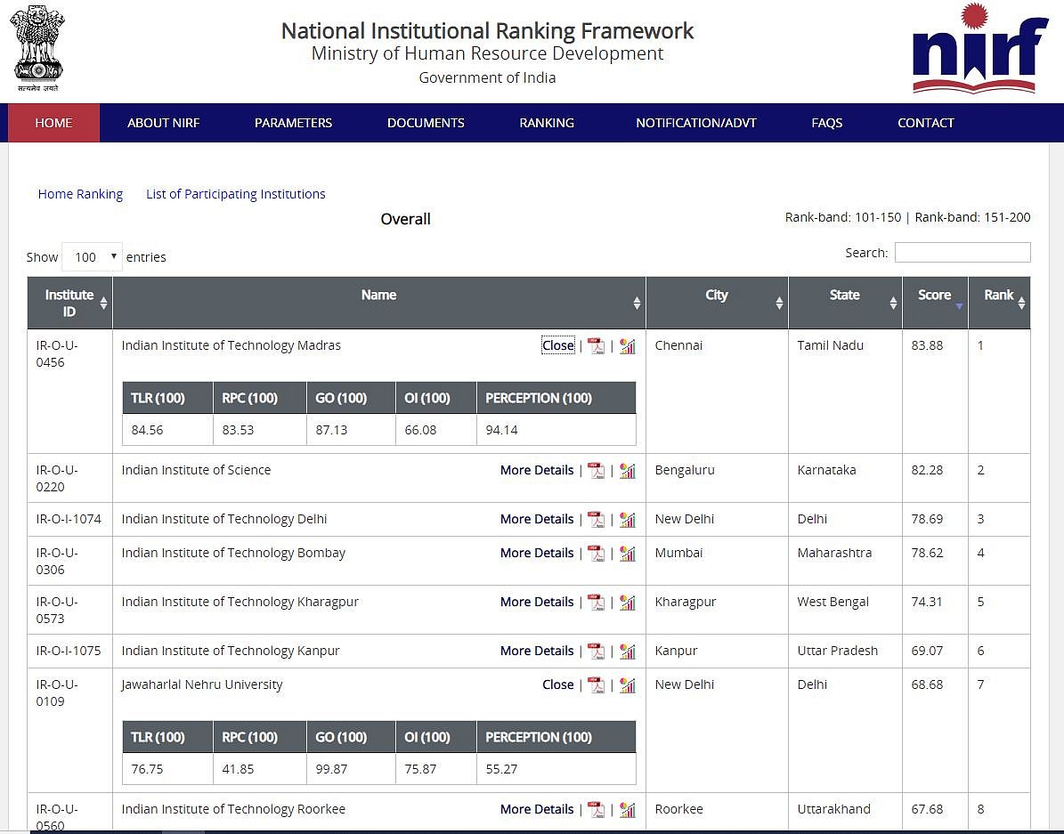Image resolution: width=1064 pixels, height=834 pixels.
Task: Go to the PARAMETERS menu item
Action: click(293, 123)
